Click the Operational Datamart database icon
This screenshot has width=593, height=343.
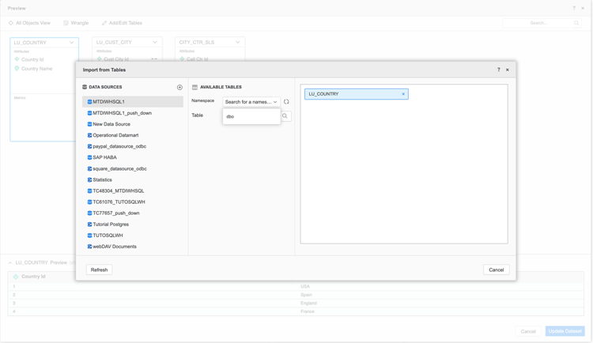[x=89, y=135]
